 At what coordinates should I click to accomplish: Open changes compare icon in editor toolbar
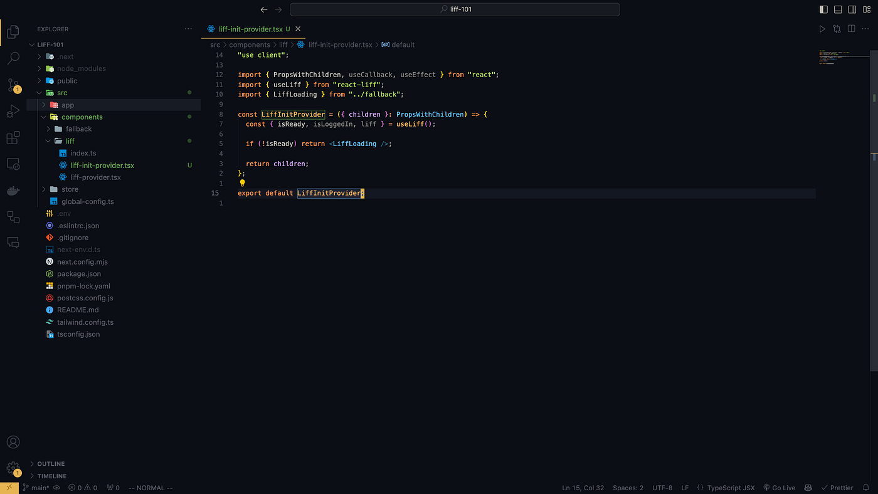(x=837, y=29)
